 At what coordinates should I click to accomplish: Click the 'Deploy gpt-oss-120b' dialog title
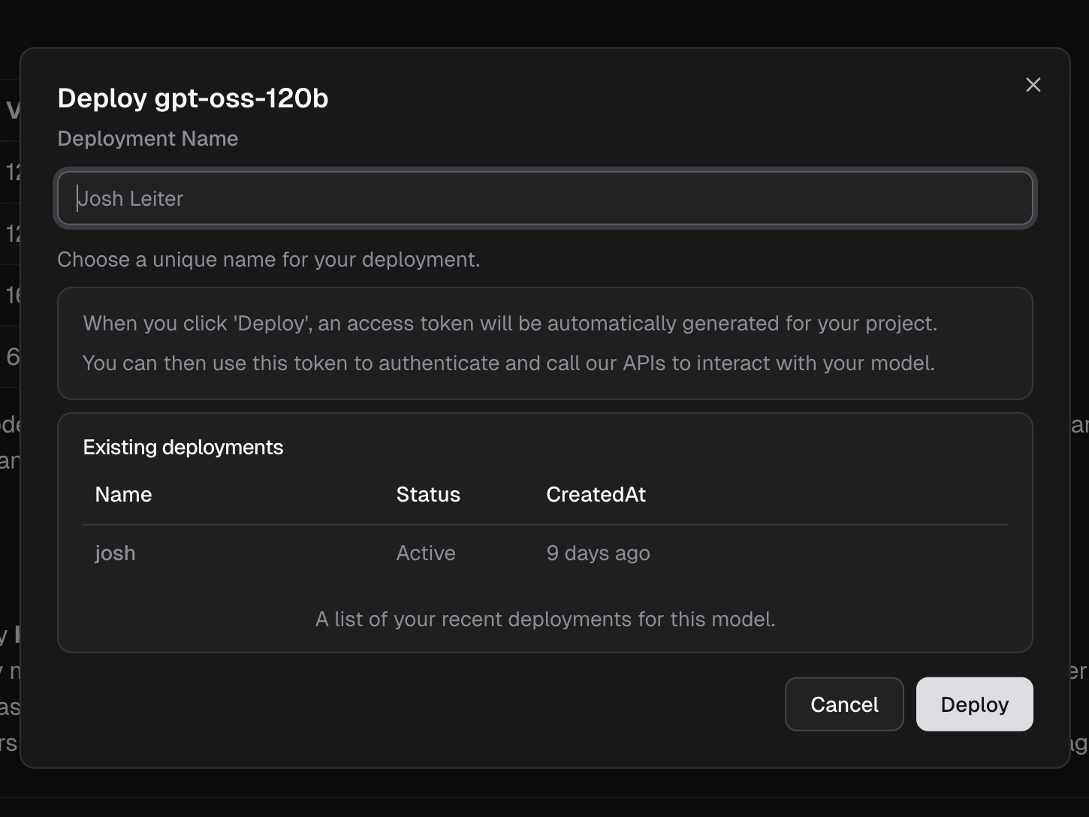point(192,98)
